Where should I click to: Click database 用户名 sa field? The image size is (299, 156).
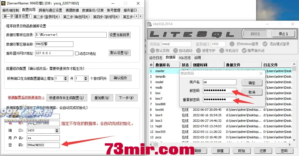(43, 138)
